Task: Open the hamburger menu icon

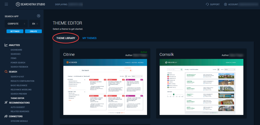Action: [x=6, y=4]
